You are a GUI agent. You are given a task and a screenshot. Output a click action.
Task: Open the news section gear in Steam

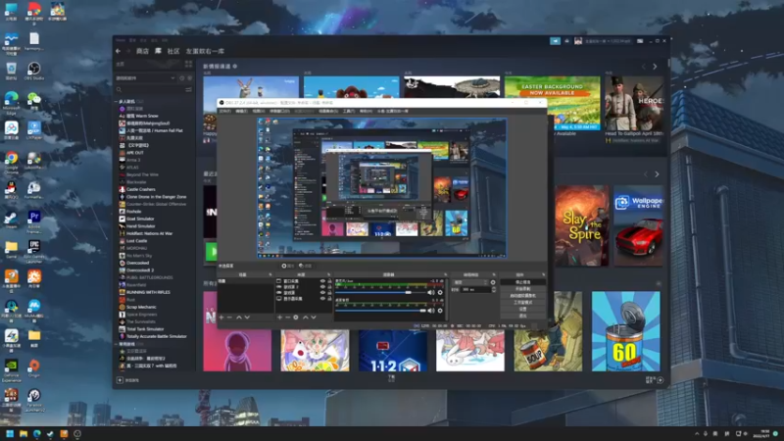(235, 66)
